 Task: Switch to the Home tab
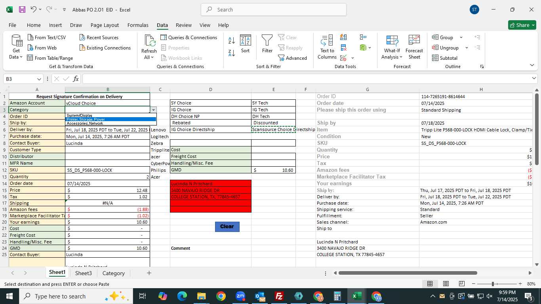pyautogui.click(x=34, y=25)
